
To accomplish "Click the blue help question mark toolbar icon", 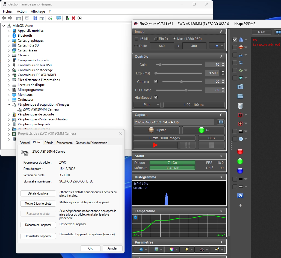I will coord(36,18).
